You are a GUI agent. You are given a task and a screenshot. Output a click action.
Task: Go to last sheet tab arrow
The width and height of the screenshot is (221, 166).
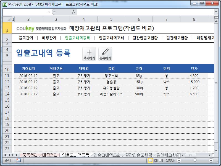pos(17,155)
